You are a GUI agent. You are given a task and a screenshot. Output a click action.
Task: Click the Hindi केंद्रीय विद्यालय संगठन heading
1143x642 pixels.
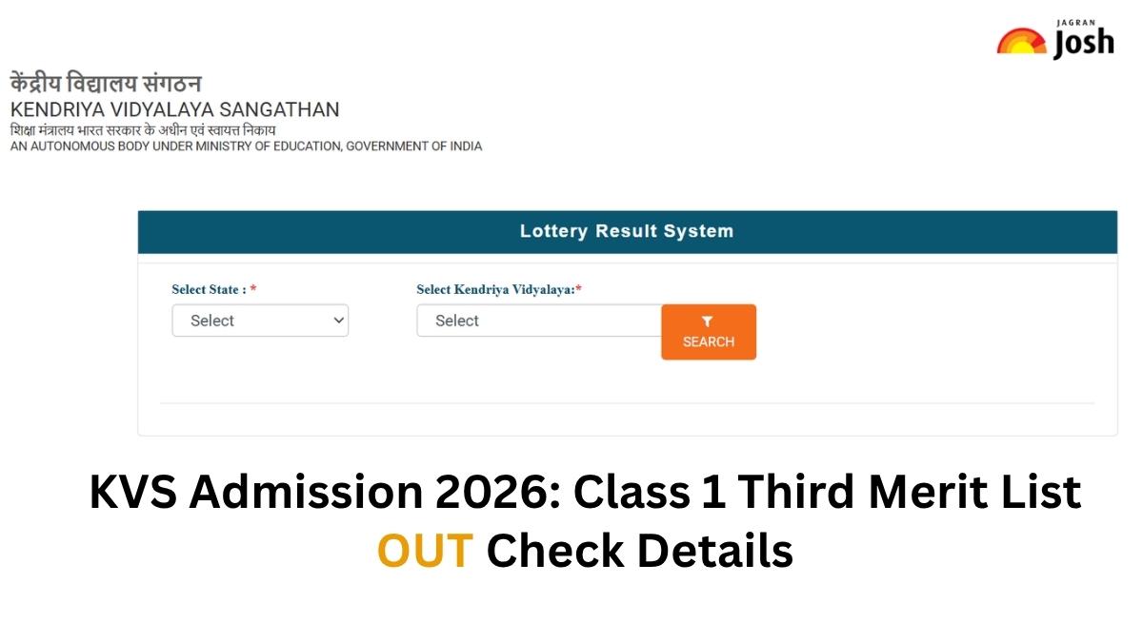click(106, 83)
